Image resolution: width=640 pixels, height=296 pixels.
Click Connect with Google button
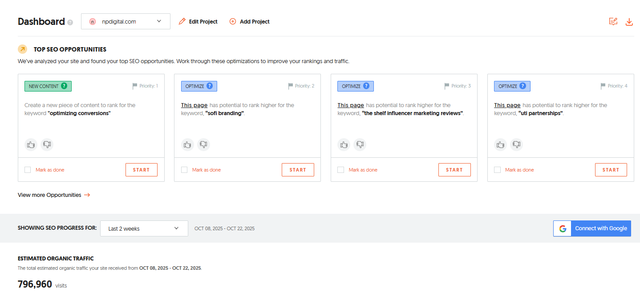tap(592, 228)
